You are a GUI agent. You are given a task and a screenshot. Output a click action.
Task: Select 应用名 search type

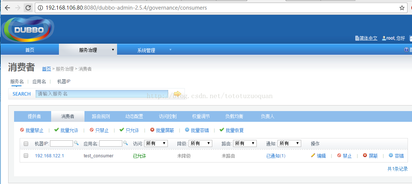(39, 81)
